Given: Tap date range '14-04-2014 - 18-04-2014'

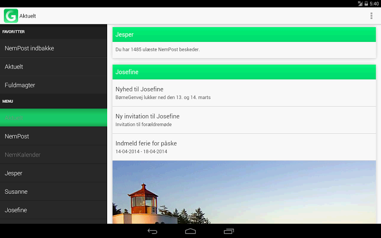Looking at the screenshot, I should click(x=141, y=151).
